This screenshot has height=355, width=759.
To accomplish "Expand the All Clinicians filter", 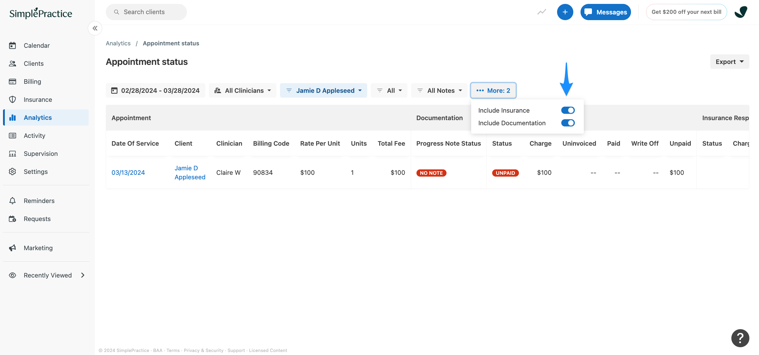I will click(242, 90).
